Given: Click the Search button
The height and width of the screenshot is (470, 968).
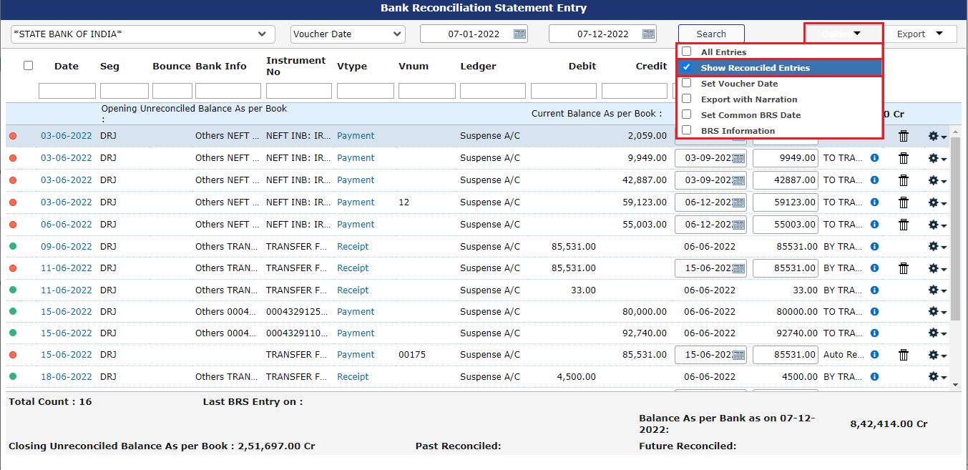Looking at the screenshot, I should pos(711,34).
